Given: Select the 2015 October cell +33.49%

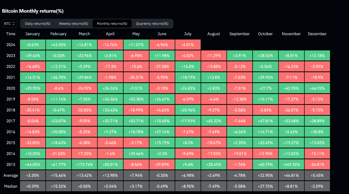Looking at the screenshot, I should [x=265, y=143].
